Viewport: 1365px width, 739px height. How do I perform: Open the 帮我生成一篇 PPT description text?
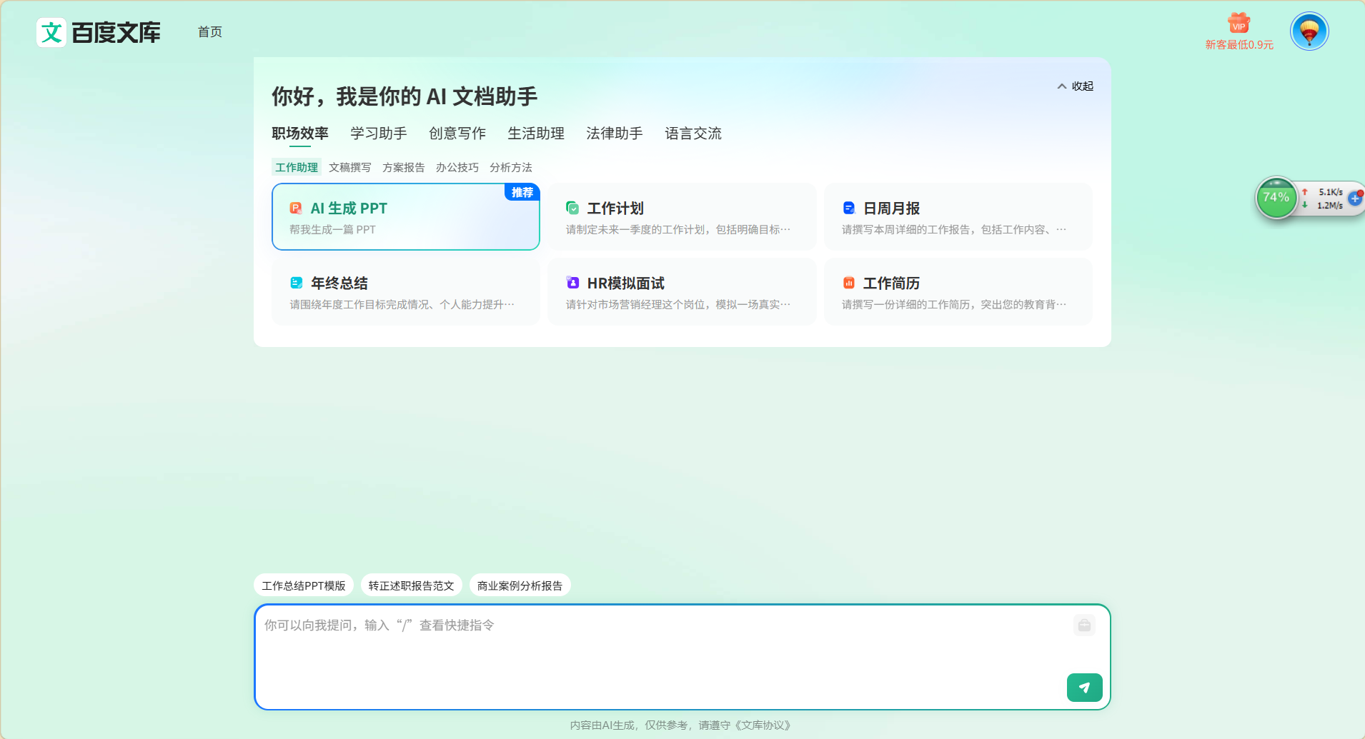click(332, 230)
